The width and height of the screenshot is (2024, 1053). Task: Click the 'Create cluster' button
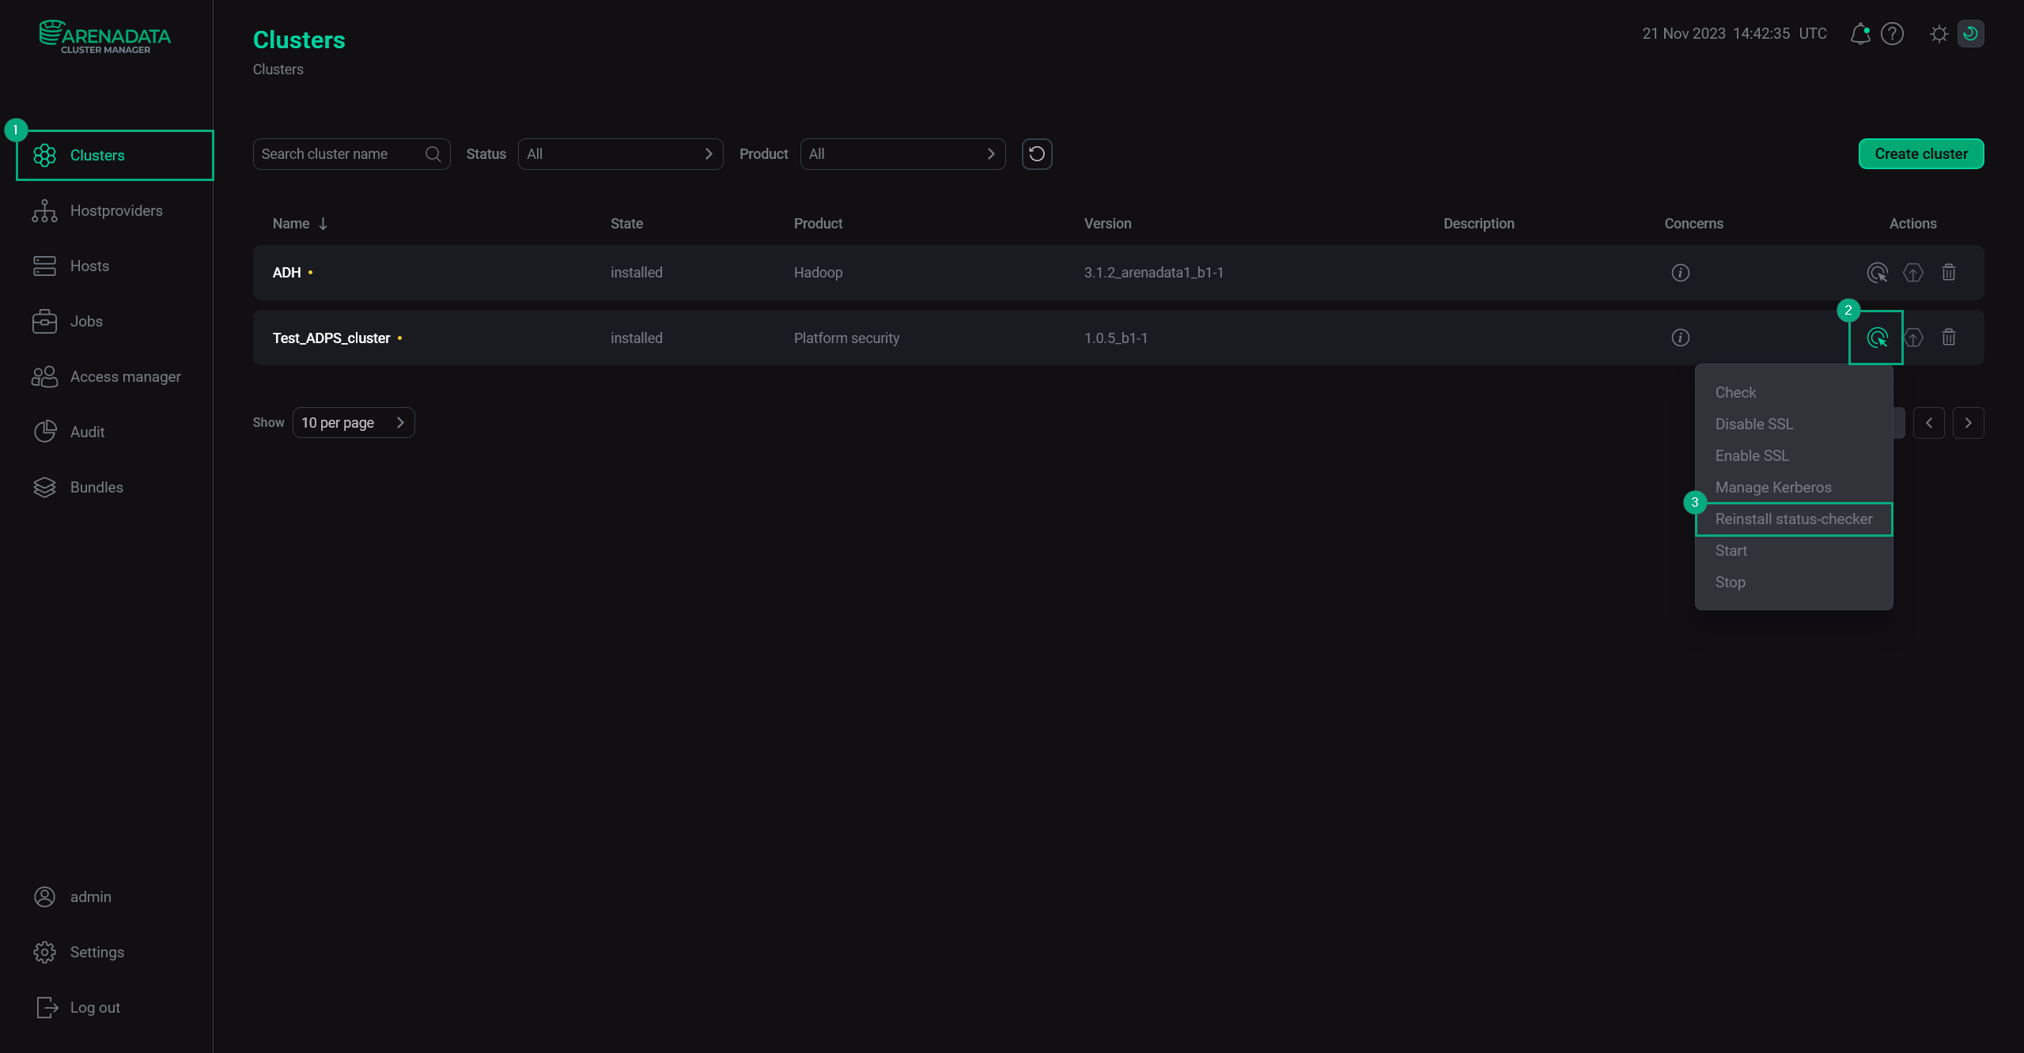coord(1921,153)
